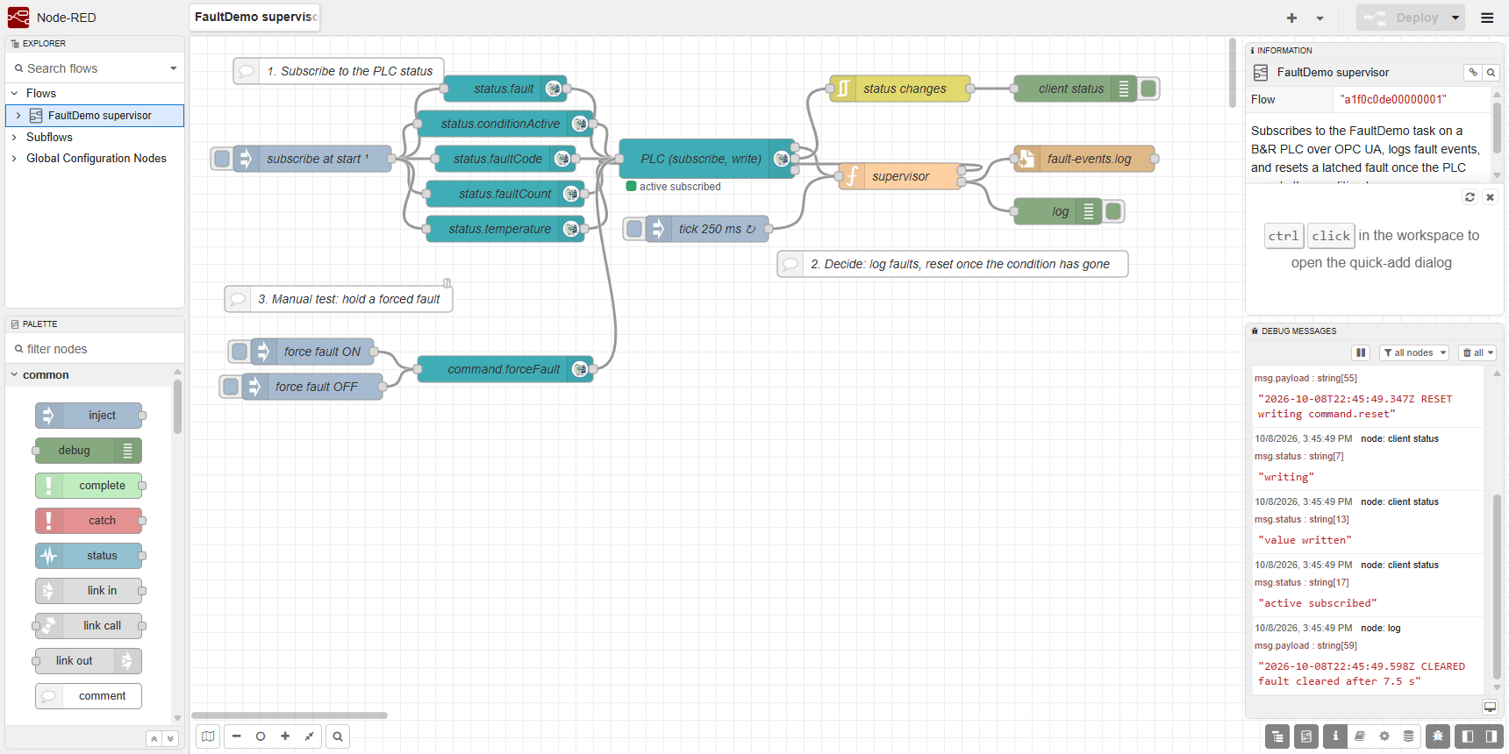This screenshot has width=1509, height=754.
Task: Toggle the client status debug node output
Action: click(x=1149, y=89)
